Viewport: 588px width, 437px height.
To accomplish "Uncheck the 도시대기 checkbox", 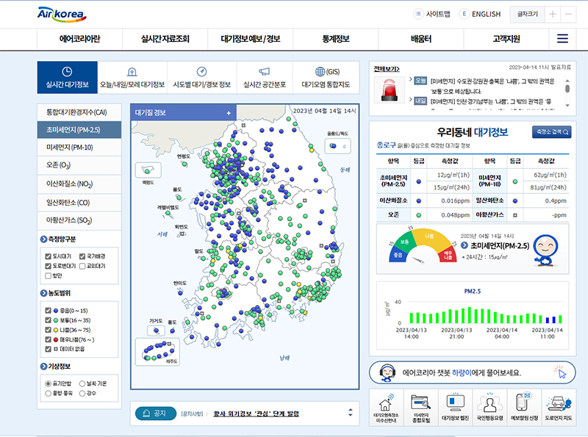I will pyautogui.click(x=49, y=256).
